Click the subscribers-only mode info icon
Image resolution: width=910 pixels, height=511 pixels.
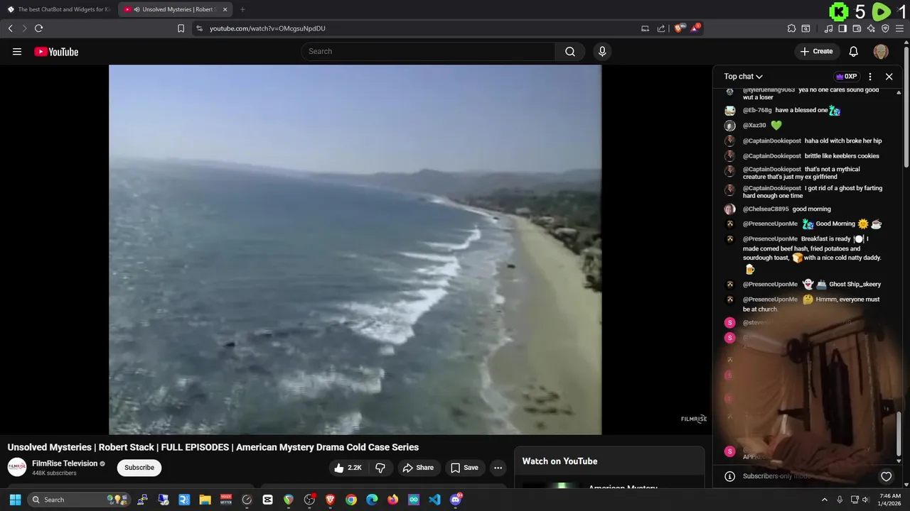point(729,476)
